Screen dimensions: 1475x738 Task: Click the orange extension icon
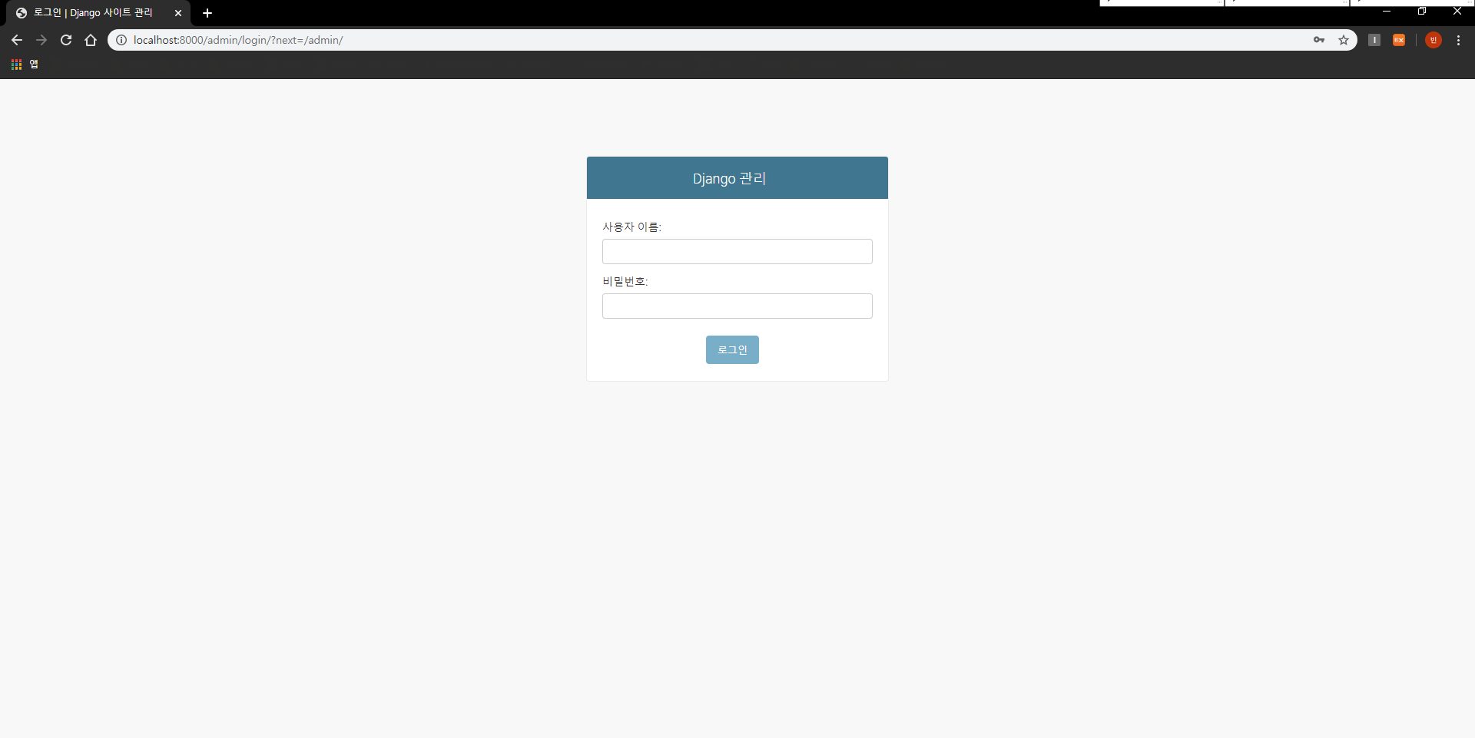click(x=1399, y=40)
